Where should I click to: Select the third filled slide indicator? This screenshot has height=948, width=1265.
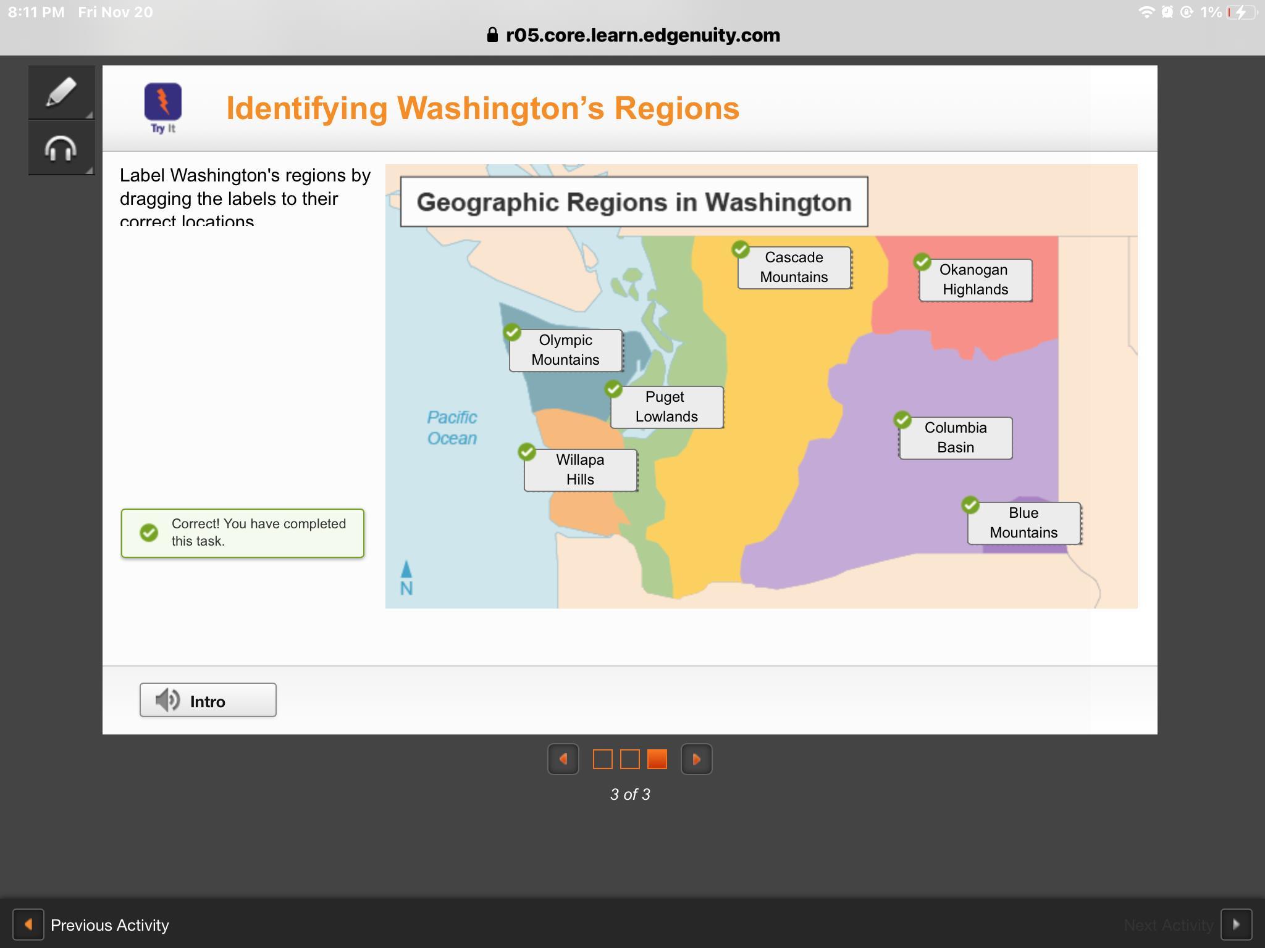(x=657, y=759)
